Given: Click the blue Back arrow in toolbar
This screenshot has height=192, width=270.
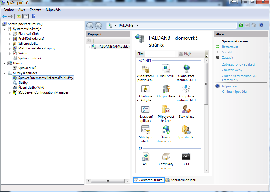Looking at the screenshot, I should coord(4,17).
